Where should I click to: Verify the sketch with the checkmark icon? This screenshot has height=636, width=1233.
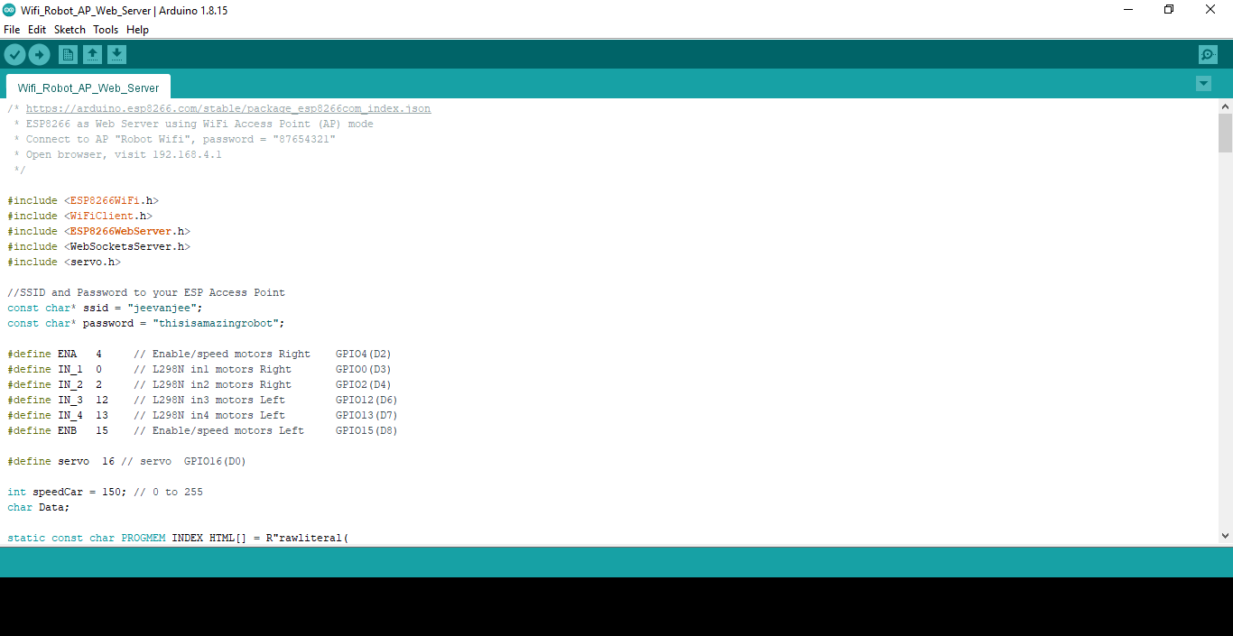pyautogui.click(x=14, y=54)
